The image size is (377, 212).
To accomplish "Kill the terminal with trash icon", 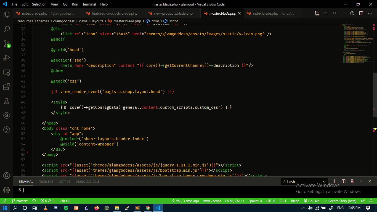I will (x=352, y=181).
